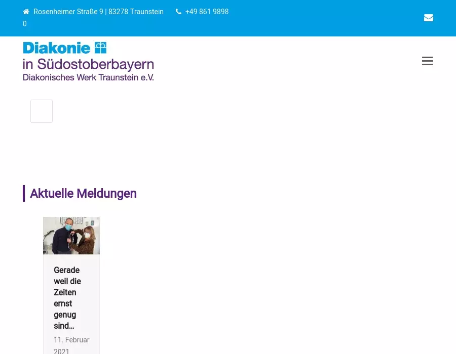Click the home icon beside the address
Image resolution: width=456 pixels, height=354 pixels.
point(26,12)
